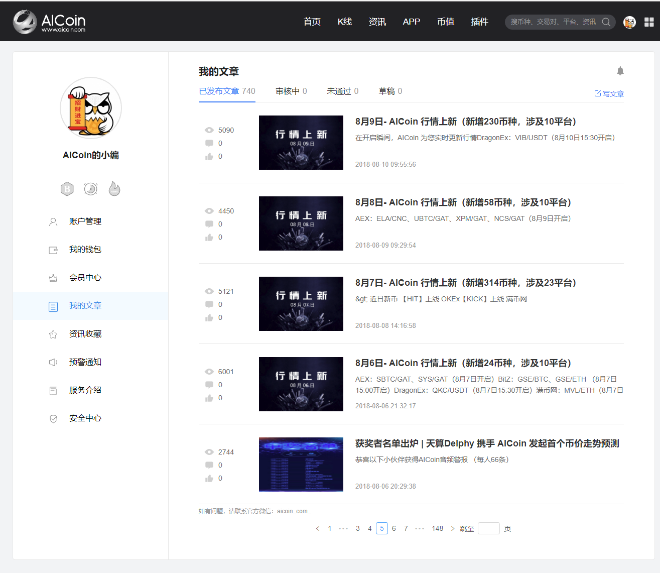Click the flame news badge under avatar
Image resolution: width=660 pixels, height=573 pixels.
pos(114,188)
